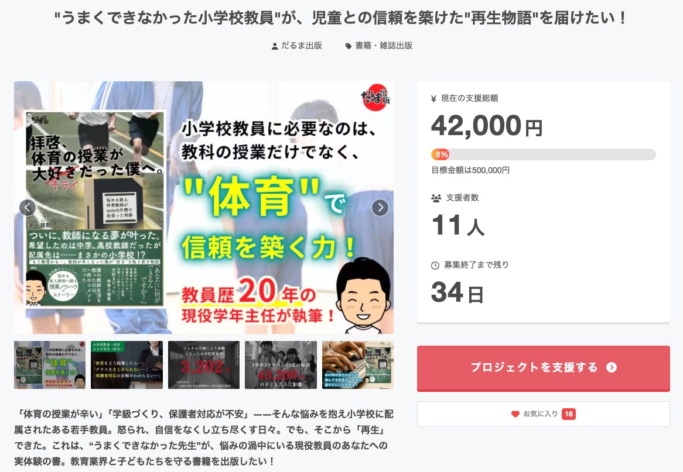Screen dimensions: 683x472
Task: Select fifth thumbnail with keyboard typing
Action: click(x=358, y=365)
